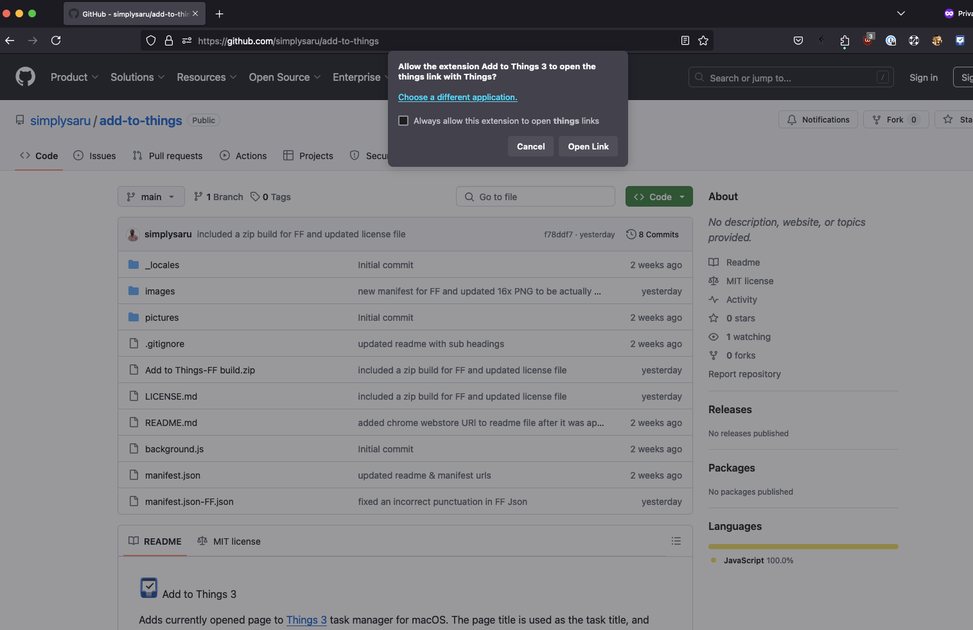Click the star icon beside 0 stars
The width and height of the screenshot is (973, 630).
714,318
